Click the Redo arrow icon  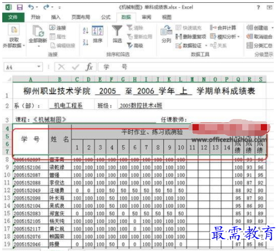pos(46,7)
